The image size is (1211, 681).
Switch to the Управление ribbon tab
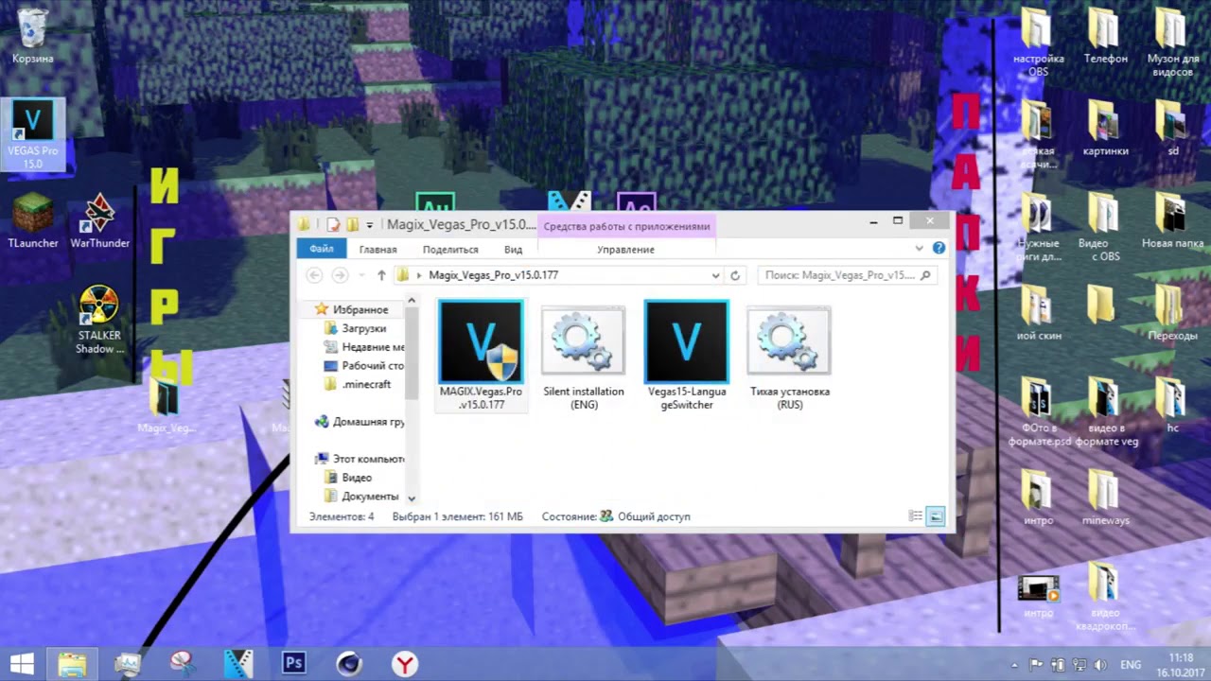[x=625, y=250]
